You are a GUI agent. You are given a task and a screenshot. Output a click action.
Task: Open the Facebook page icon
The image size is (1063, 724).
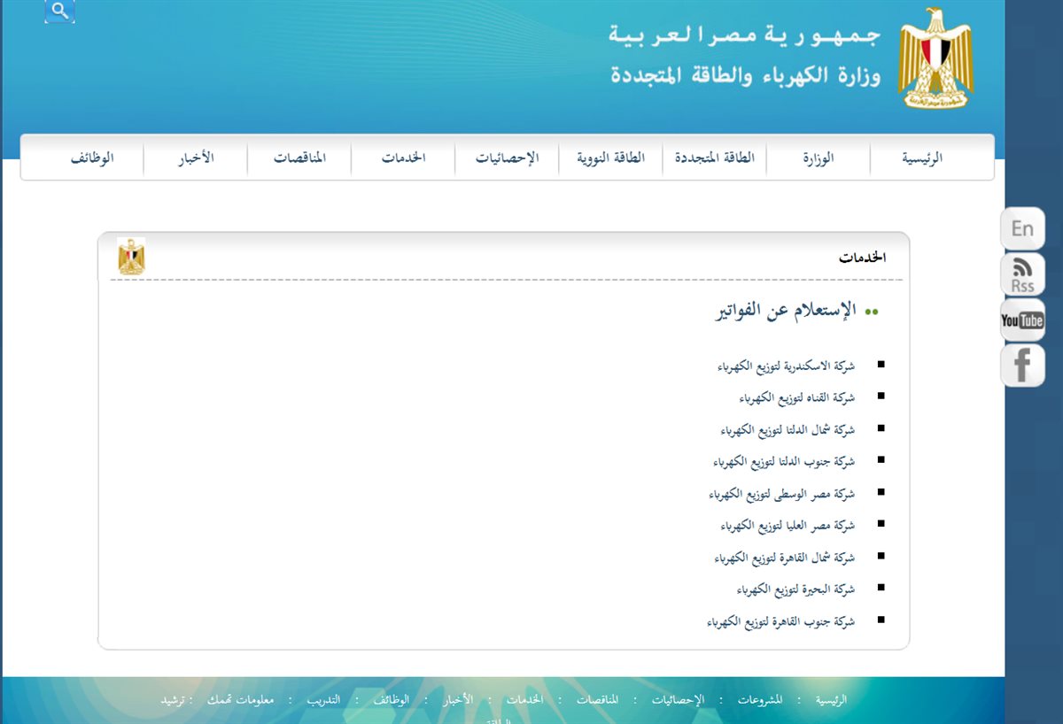(1022, 366)
